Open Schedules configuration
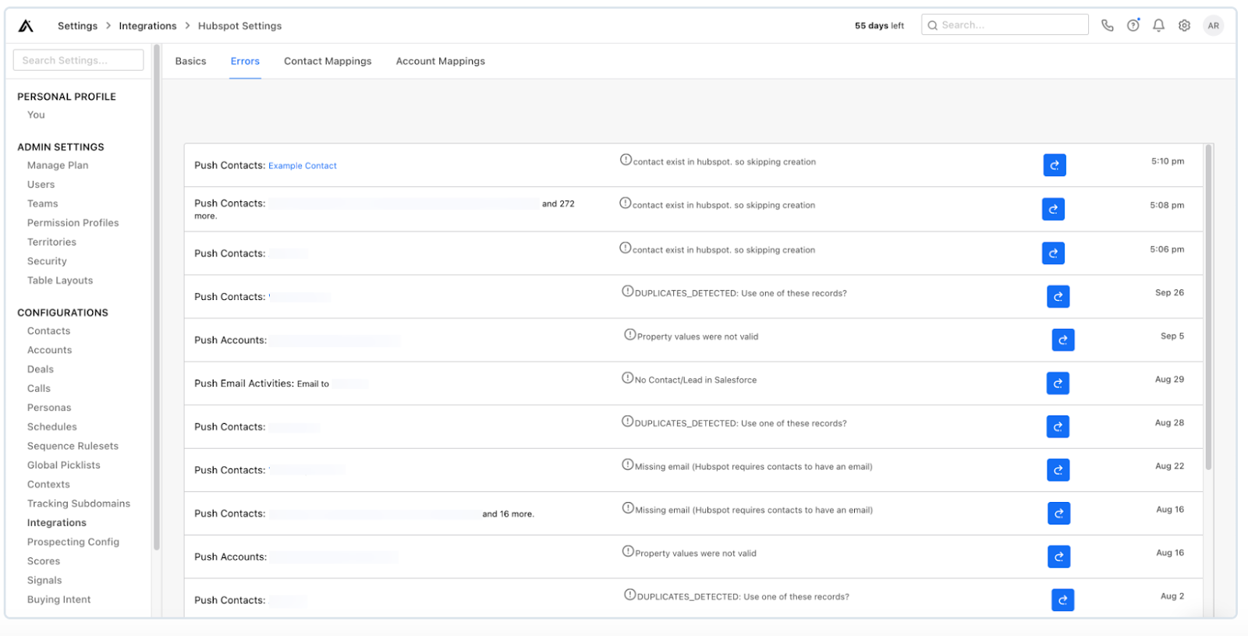Image resolution: width=1248 pixels, height=636 pixels. tap(52, 427)
